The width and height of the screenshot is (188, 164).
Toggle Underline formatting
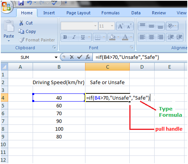pyautogui.click(x=83, y=37)
